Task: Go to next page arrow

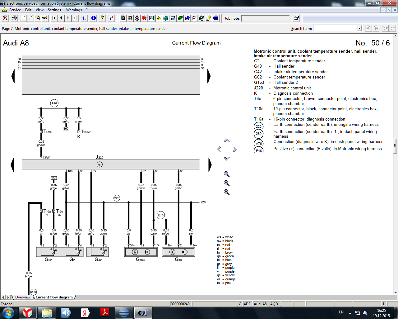Action: 68,18
